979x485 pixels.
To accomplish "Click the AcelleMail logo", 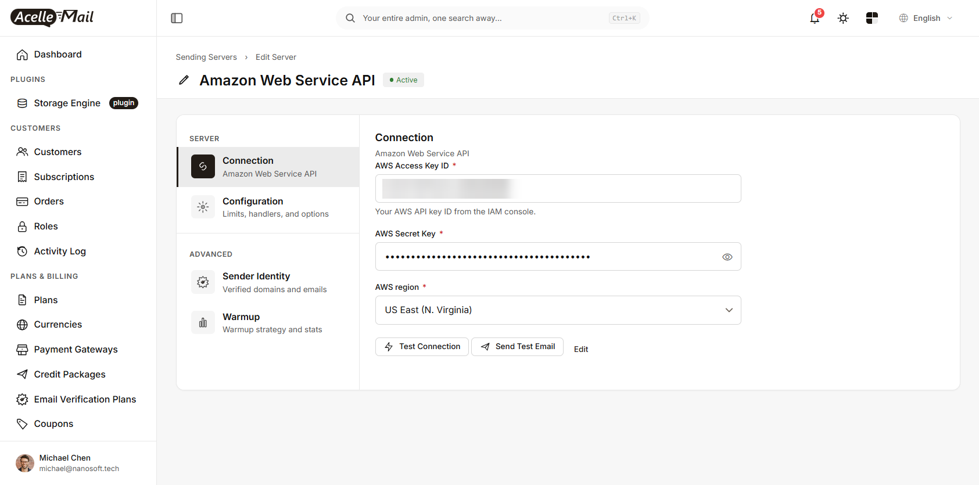I will tap(52, 17).
